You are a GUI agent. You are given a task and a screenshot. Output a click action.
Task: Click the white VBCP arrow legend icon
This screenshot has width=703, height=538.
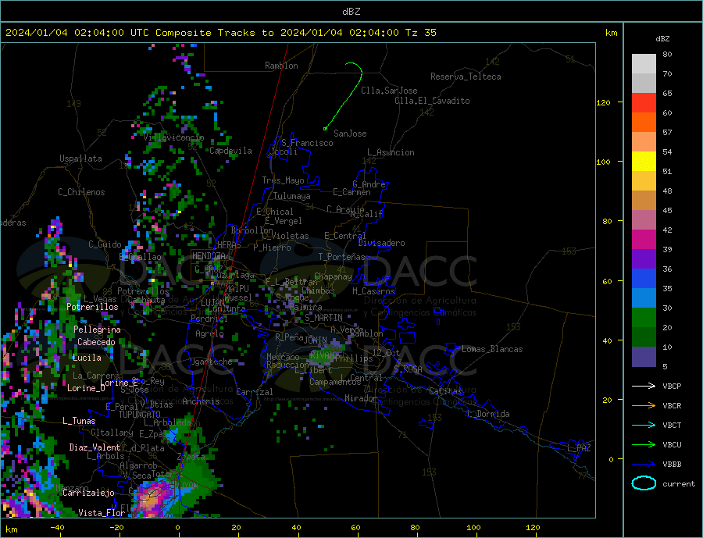click(644, 386)
